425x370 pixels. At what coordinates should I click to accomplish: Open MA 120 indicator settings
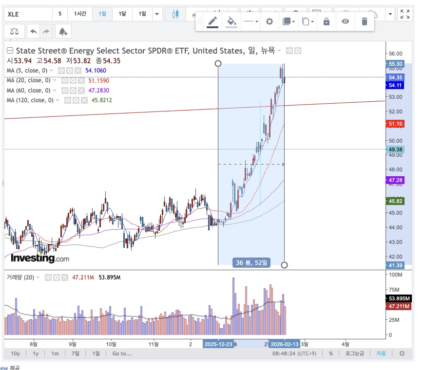[76, 100]
